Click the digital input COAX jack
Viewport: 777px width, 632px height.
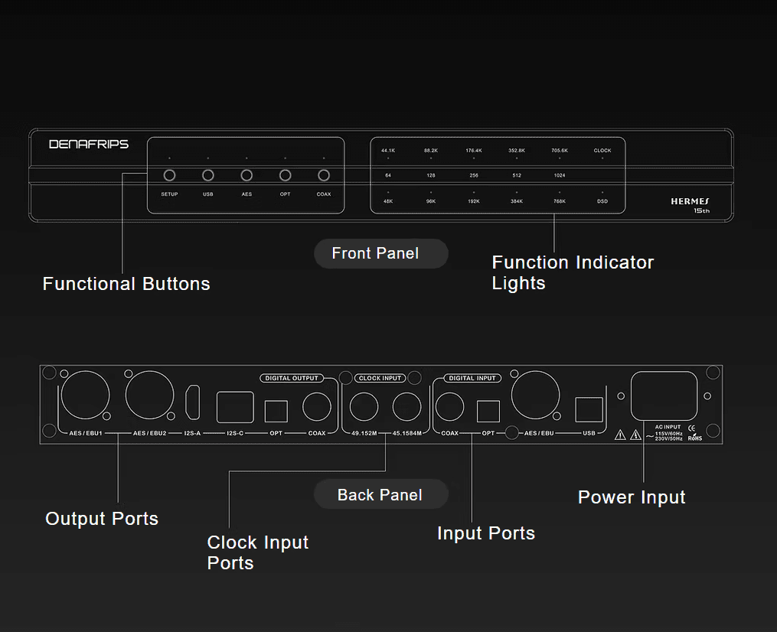point(449,406)
